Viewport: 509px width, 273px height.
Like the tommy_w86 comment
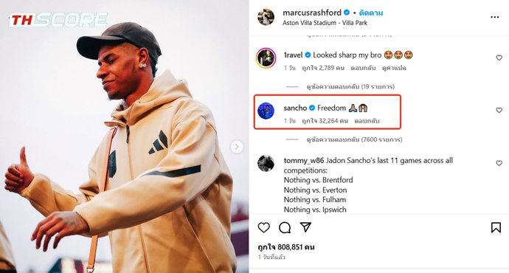click(x=499, y=163)
